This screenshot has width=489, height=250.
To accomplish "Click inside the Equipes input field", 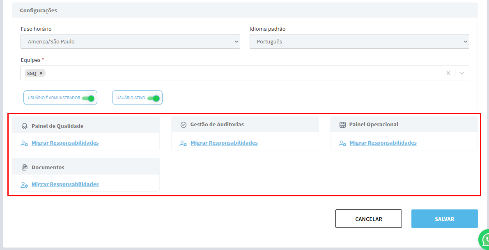I will click(242, 73).
